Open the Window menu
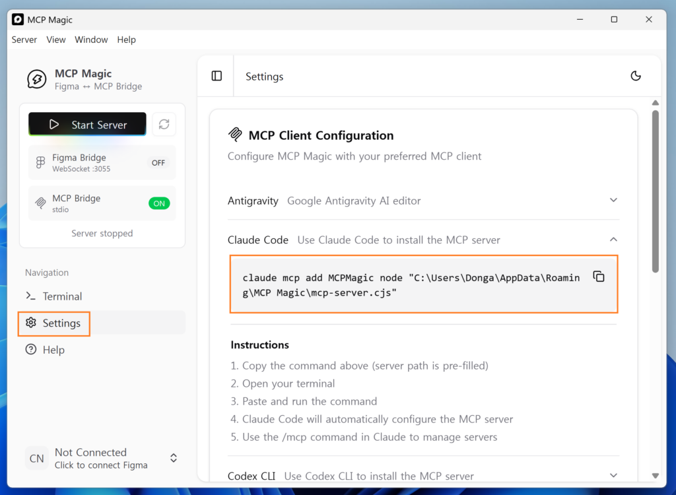Viewport: 676px width, 495px height. tap(91, 40)
